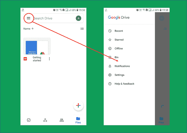Click the Bin trash icon

click(x=110, y=57)
